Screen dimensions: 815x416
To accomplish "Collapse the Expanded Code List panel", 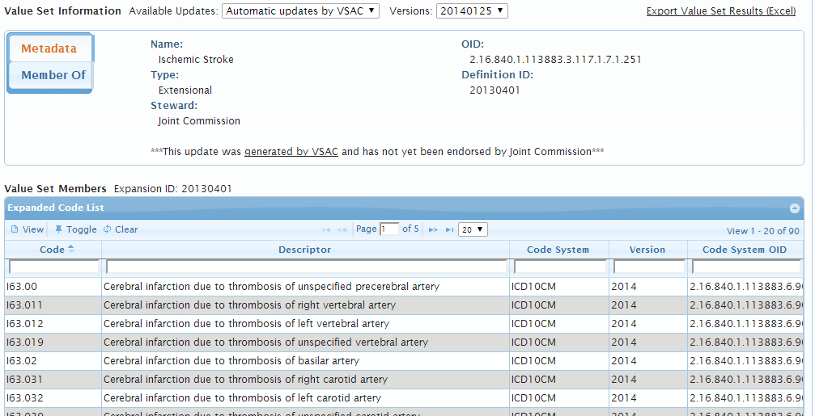I will click(x=795, y=208).
